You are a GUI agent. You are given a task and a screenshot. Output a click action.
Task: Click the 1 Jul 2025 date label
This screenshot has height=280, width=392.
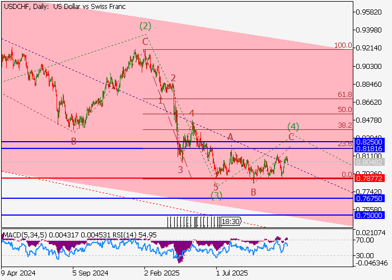tap(232, 274)
